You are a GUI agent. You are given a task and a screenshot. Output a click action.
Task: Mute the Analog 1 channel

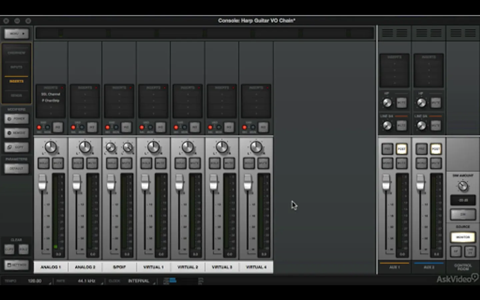[x=58, y=163]
